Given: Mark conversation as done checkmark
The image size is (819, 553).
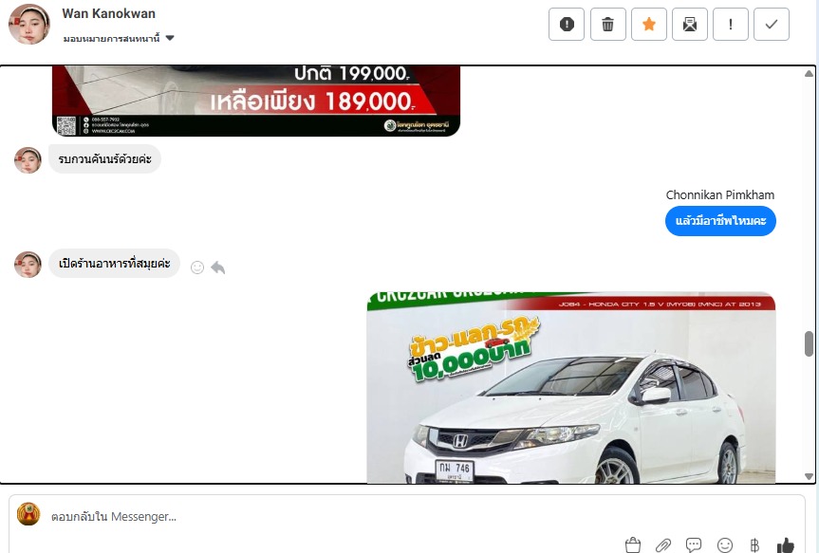Looking at the screenshot, I should 772,24.
